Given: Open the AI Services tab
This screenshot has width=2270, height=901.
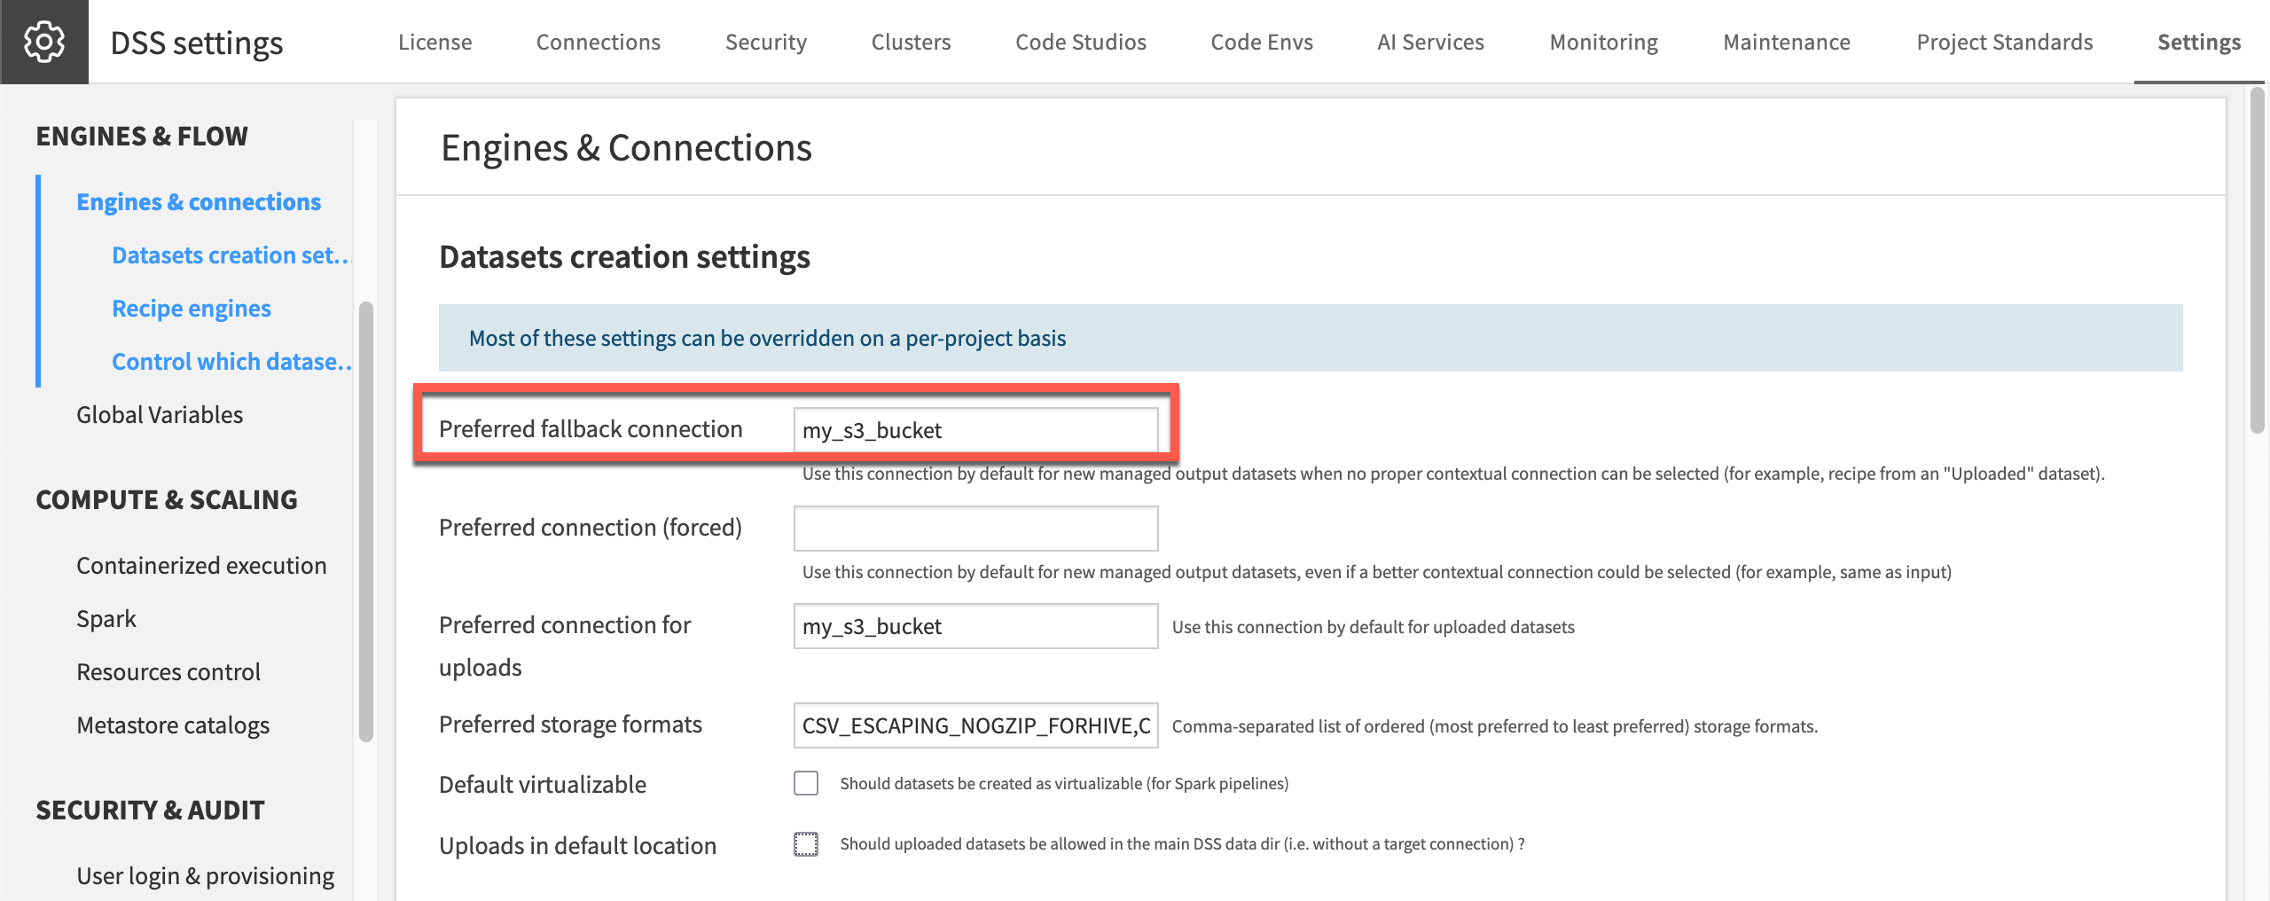Looking at the screenshot, I should pos(1430,42).
